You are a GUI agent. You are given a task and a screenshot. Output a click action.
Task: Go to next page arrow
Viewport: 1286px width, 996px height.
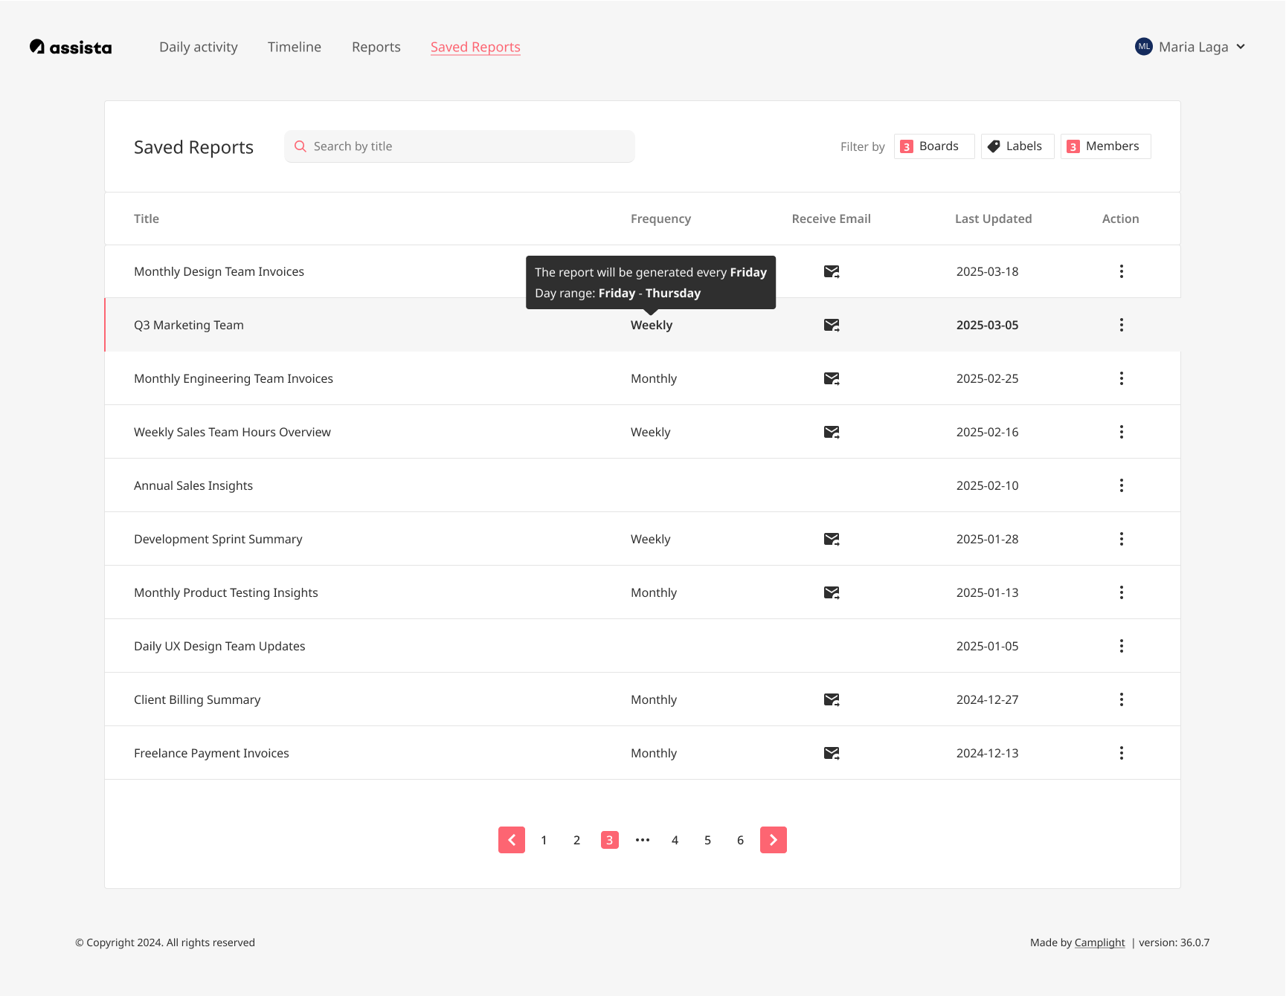point(774,840)
